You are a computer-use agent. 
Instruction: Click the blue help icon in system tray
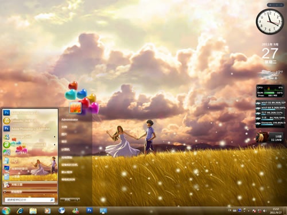[239, 210]
